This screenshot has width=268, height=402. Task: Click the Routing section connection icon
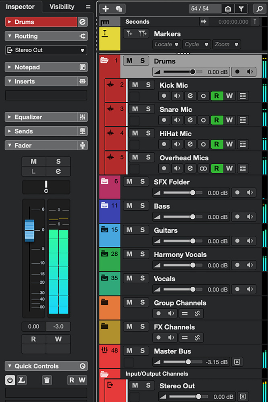pos(82,36)
